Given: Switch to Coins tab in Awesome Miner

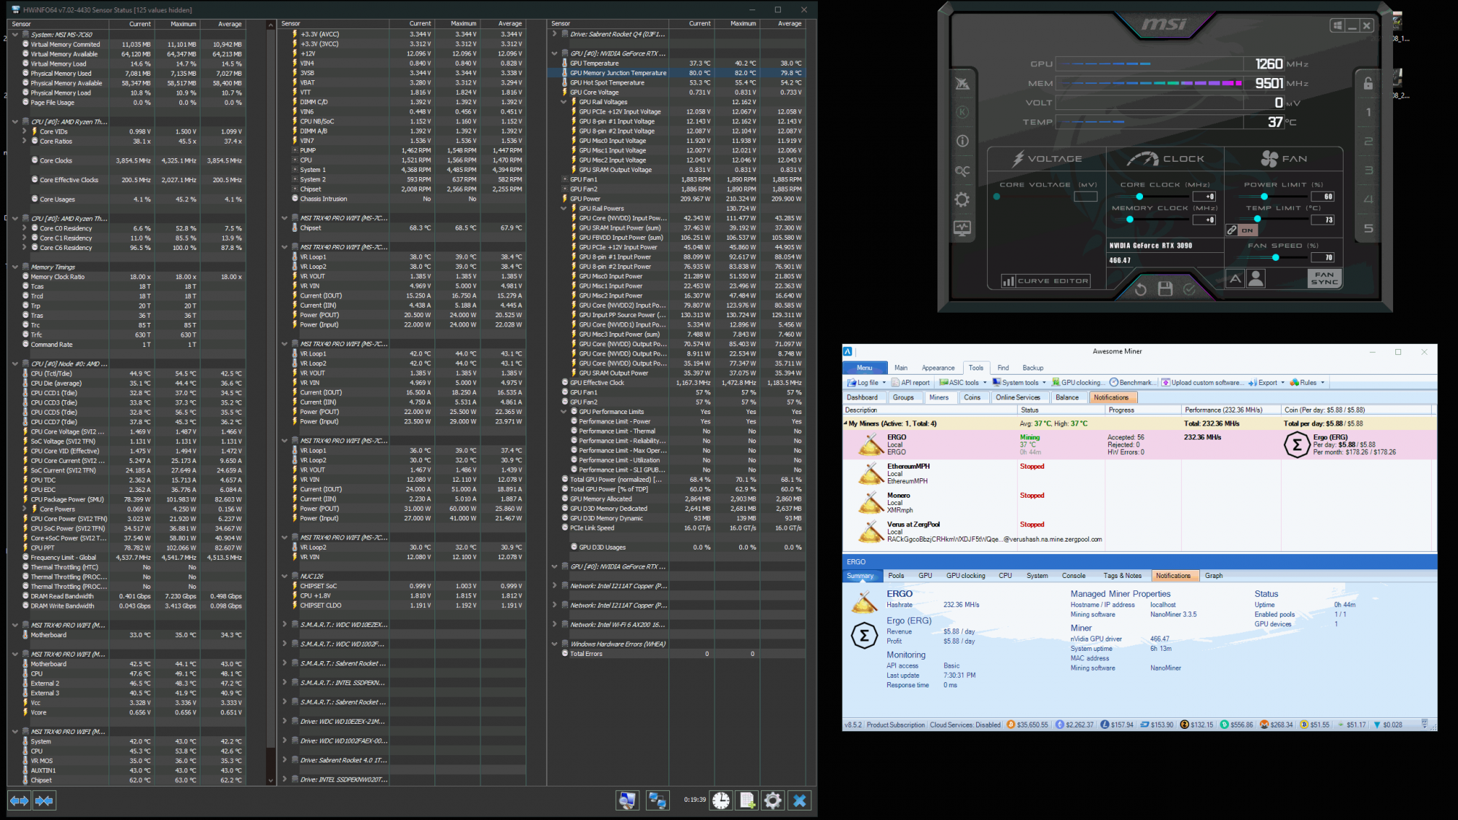Looking at the screenshot, I should click(972, 398).
